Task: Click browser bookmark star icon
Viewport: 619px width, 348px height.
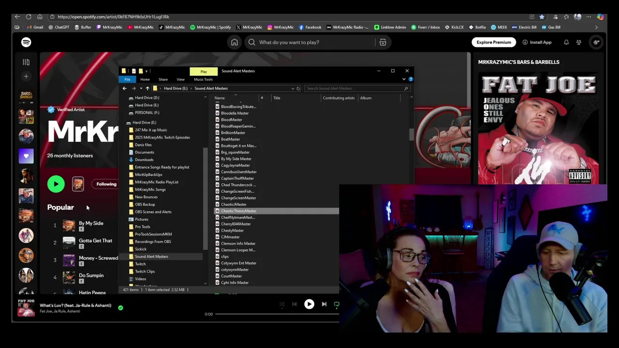Action: (542, 16)
